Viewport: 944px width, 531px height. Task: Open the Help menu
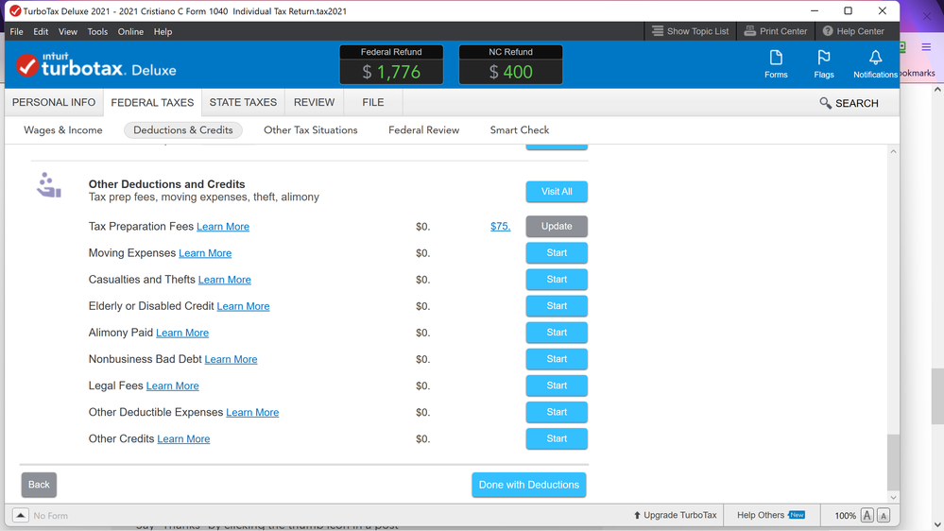pyautogui.click(x=163, y=32)
